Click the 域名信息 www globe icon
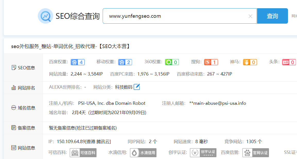The height and width of the screenshot is (159, 297). tap(14, 108)
